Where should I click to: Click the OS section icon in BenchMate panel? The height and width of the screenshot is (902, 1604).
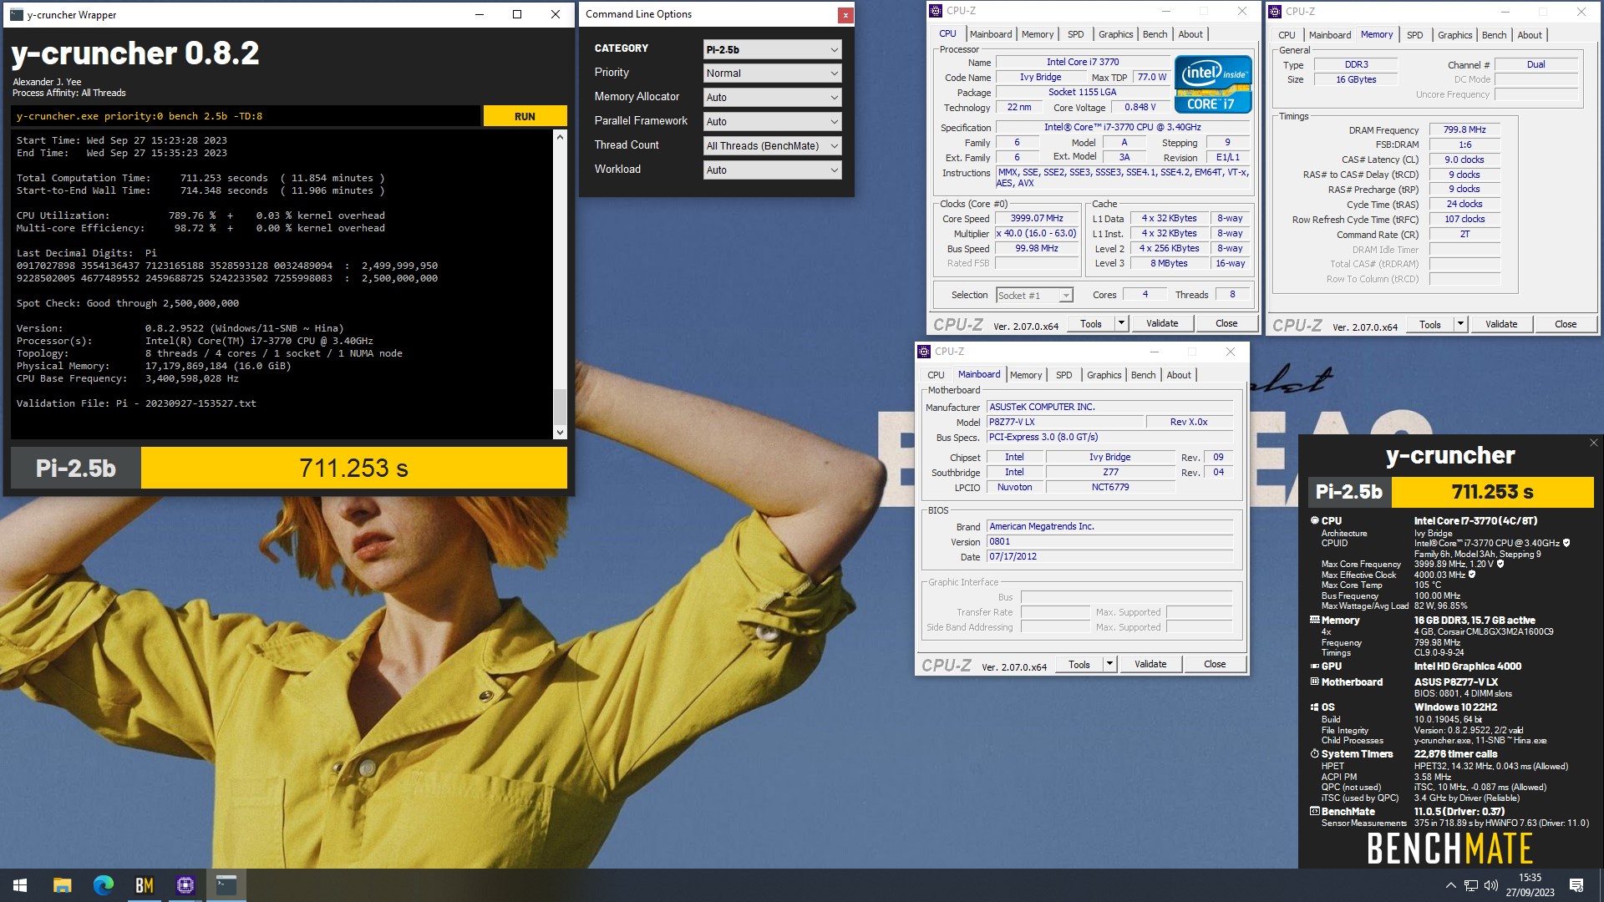tap(1315, 707)
